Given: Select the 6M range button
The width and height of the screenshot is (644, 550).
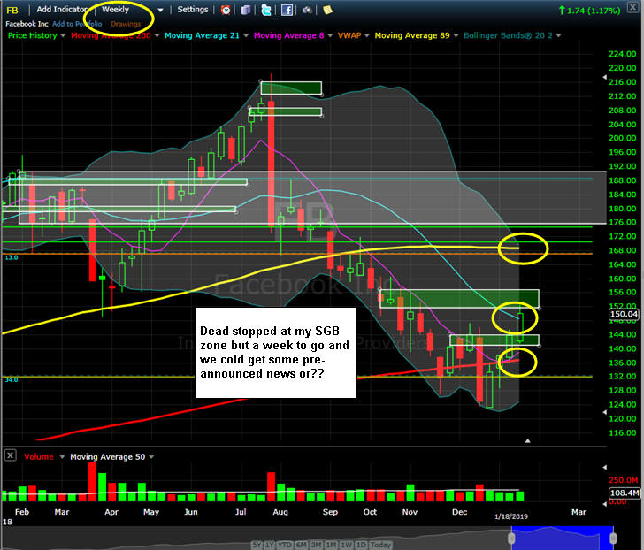Looking at the screenshot, I should tap(301, 545).
